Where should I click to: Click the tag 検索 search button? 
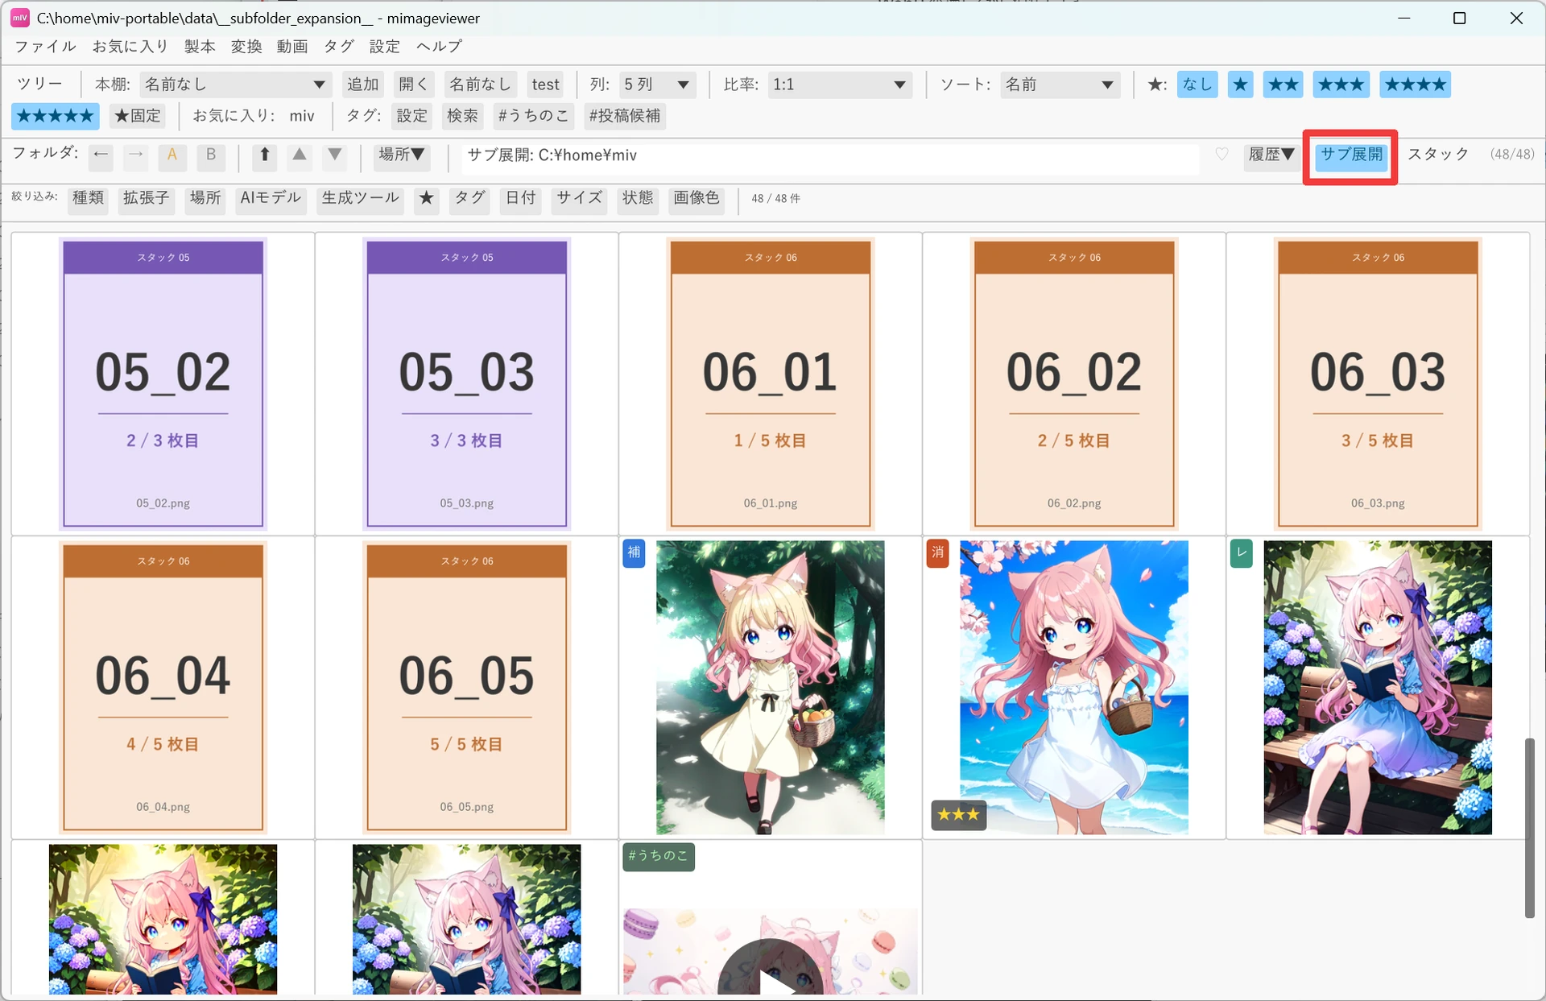tap(462, 116)
